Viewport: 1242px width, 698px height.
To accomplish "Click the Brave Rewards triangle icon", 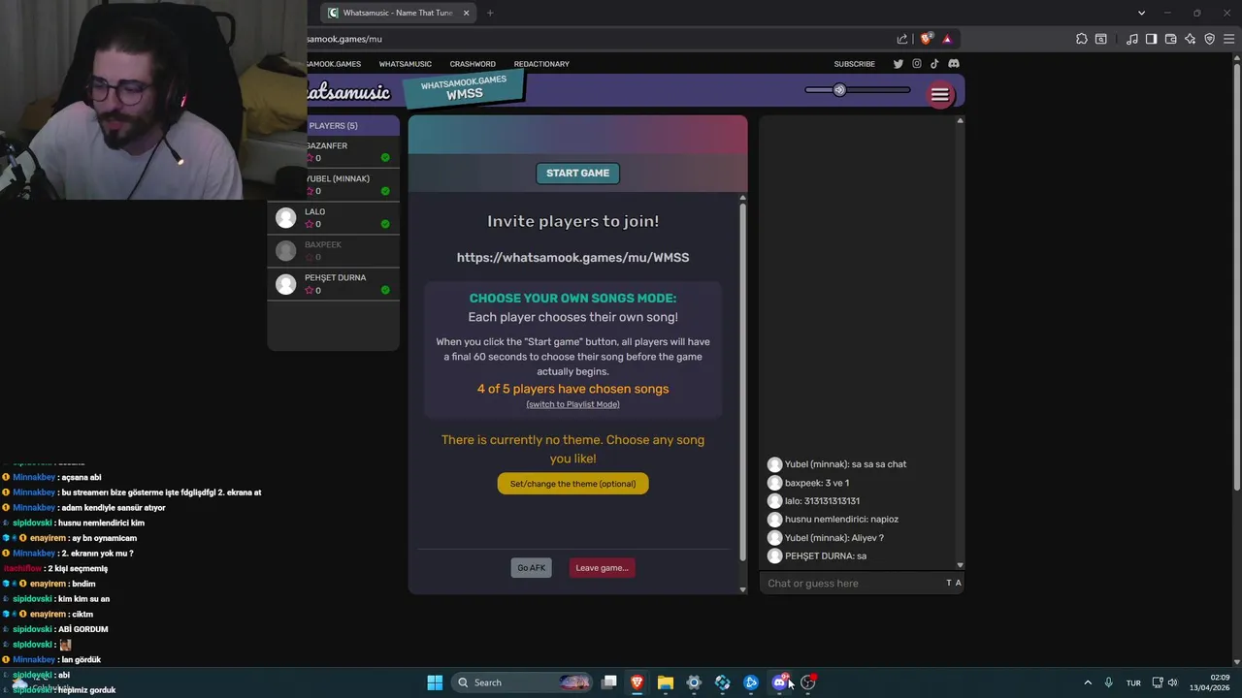I will coord(947,39).
